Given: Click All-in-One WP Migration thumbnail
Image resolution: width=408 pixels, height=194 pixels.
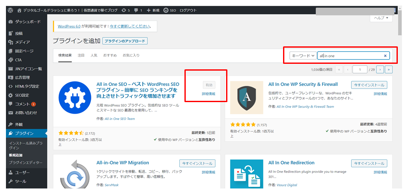Looking at the screenshot, I should (x=75, y=174).
